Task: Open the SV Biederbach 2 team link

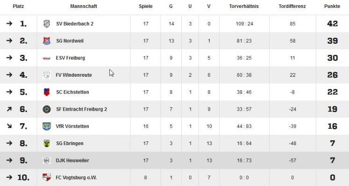Action: tap(75, 24)
